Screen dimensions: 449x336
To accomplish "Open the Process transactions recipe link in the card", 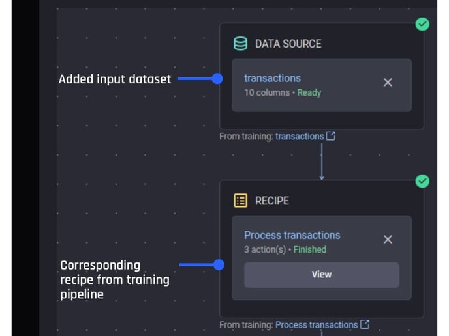I will point(292,235).
